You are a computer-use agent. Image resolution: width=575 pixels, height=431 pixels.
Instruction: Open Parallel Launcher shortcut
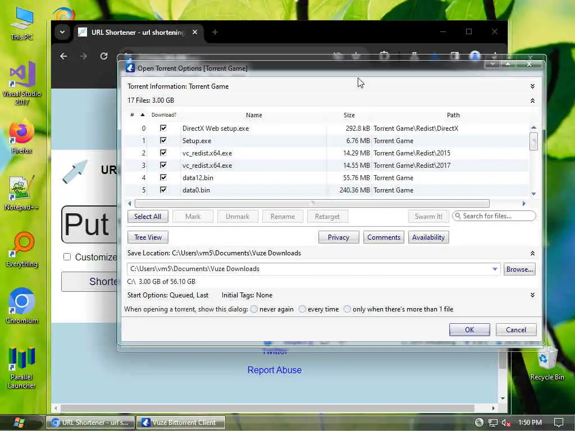[x=22, y=367]
